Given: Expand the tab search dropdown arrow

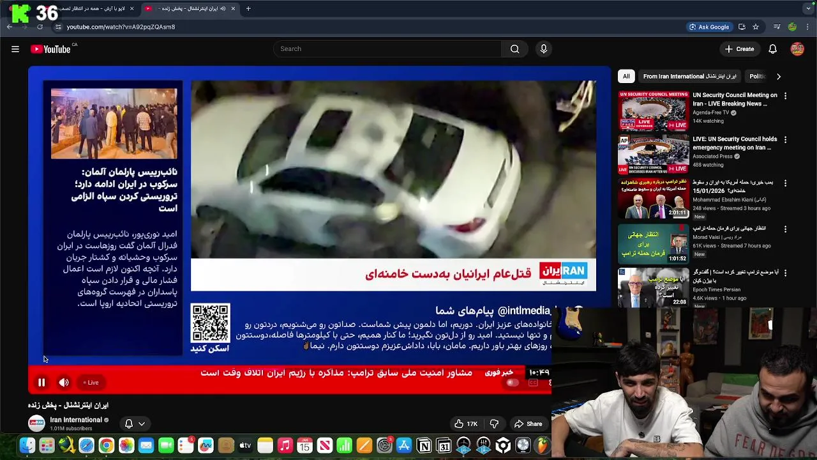Looking at the screenshot, I should 809,9.
